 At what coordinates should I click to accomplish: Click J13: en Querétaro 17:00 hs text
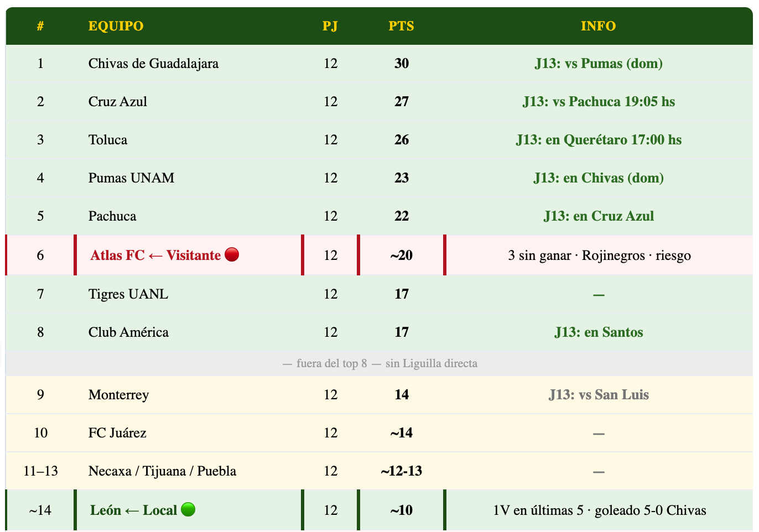click(x=598, y=140)
